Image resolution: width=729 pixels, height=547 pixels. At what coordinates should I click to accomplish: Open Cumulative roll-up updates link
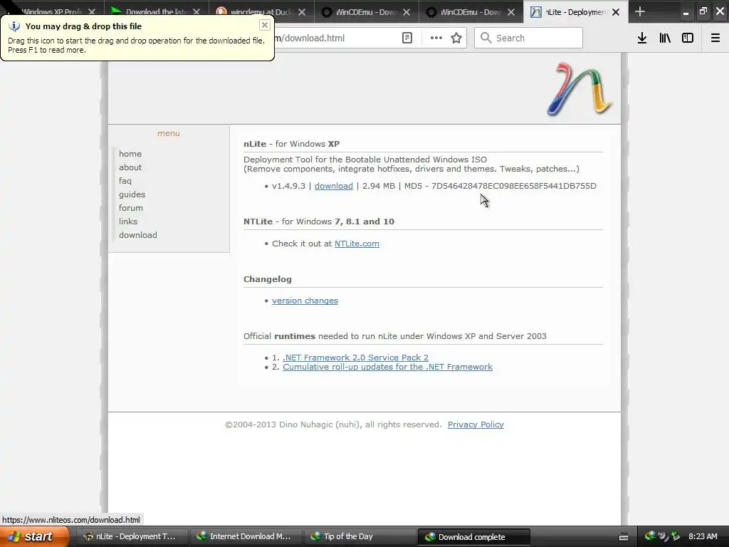click(x=387, y=367)
